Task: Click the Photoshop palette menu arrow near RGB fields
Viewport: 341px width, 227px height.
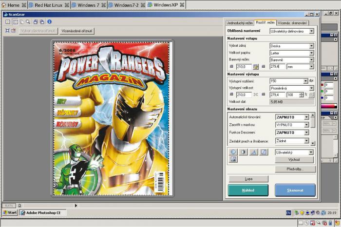Action: coord(335,79)
